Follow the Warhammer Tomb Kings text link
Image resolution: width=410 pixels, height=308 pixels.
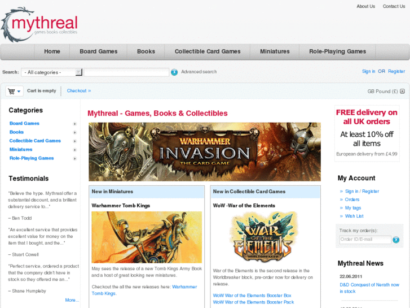(144, 290)
